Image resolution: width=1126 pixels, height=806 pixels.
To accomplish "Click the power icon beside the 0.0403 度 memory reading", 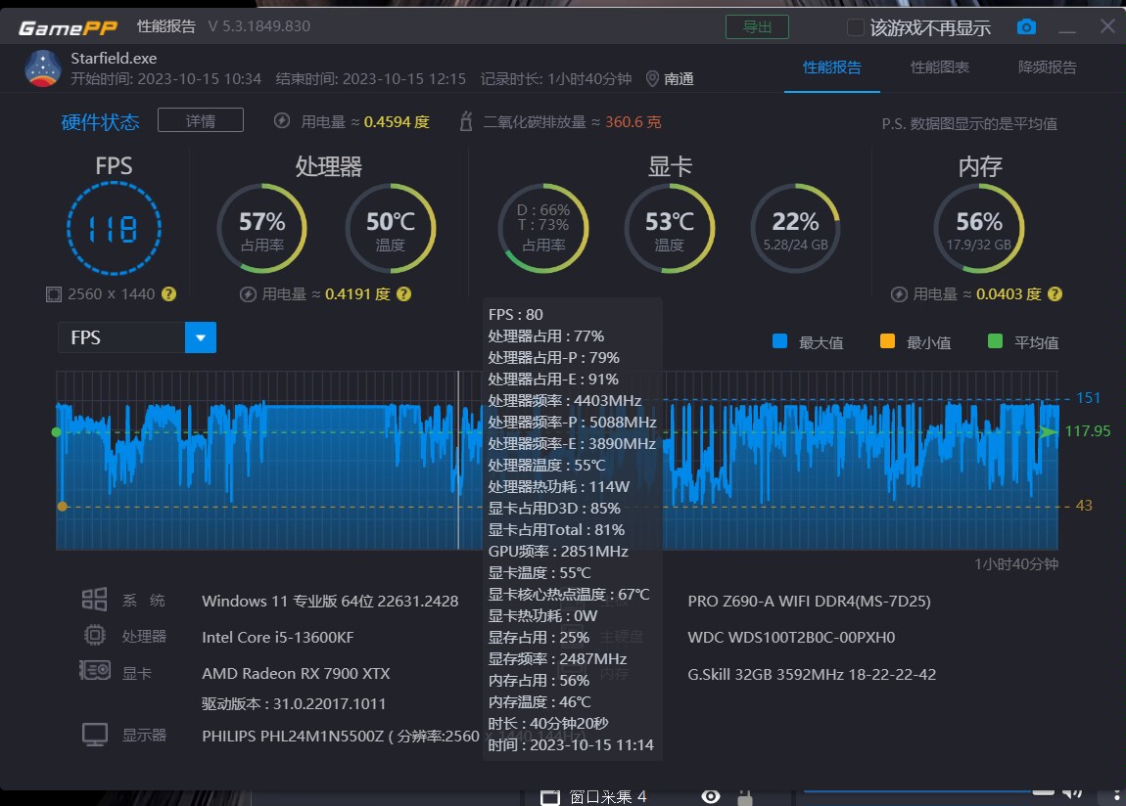I will point(899,294).
